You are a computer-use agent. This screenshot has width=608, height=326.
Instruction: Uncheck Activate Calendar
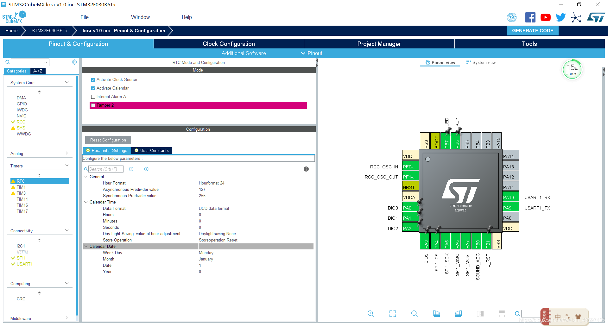point(93,88)
